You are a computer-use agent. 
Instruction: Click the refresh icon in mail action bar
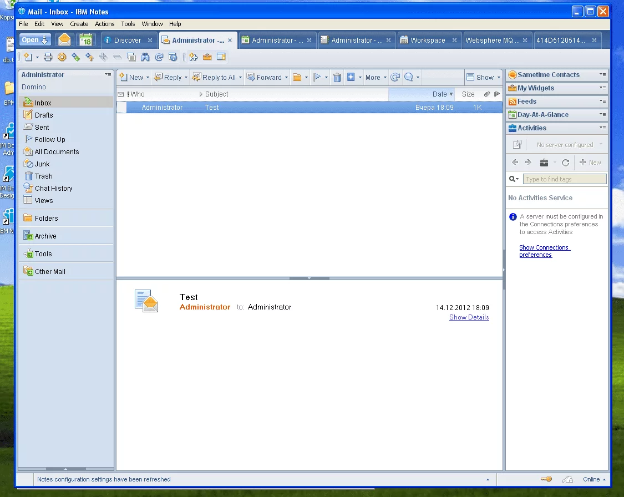click(395, 78)
